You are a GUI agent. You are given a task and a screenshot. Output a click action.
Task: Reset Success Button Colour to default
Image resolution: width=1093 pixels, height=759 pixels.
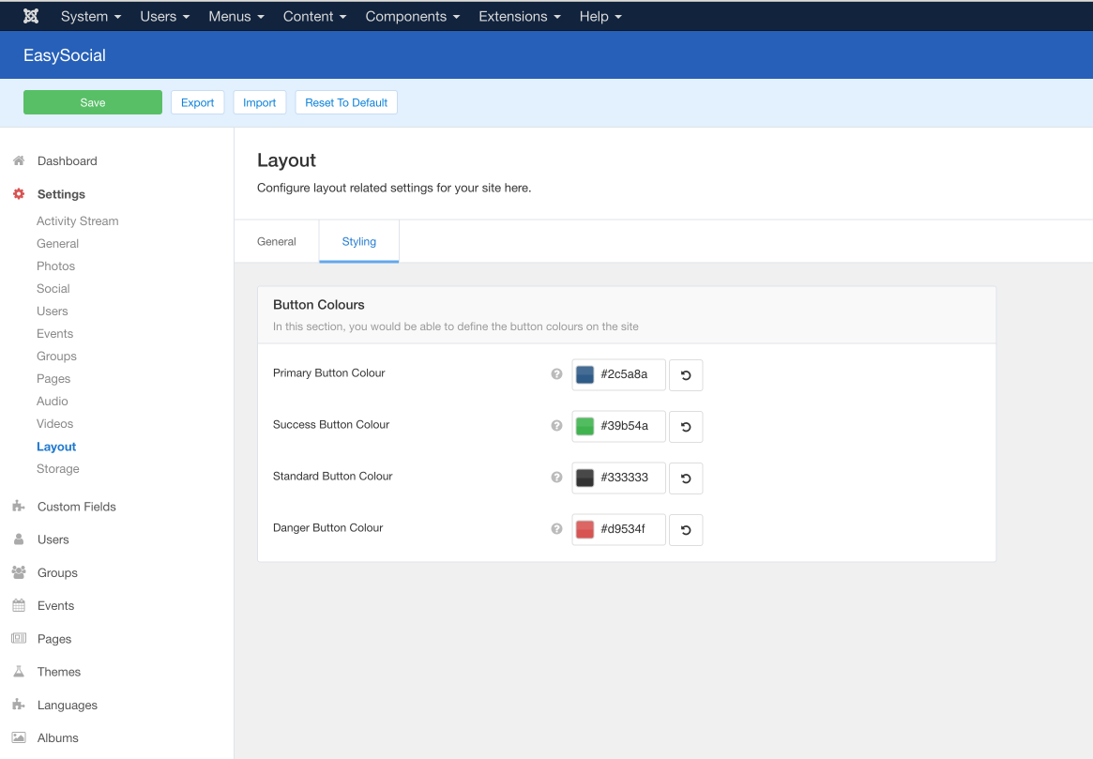coord(686,427)
